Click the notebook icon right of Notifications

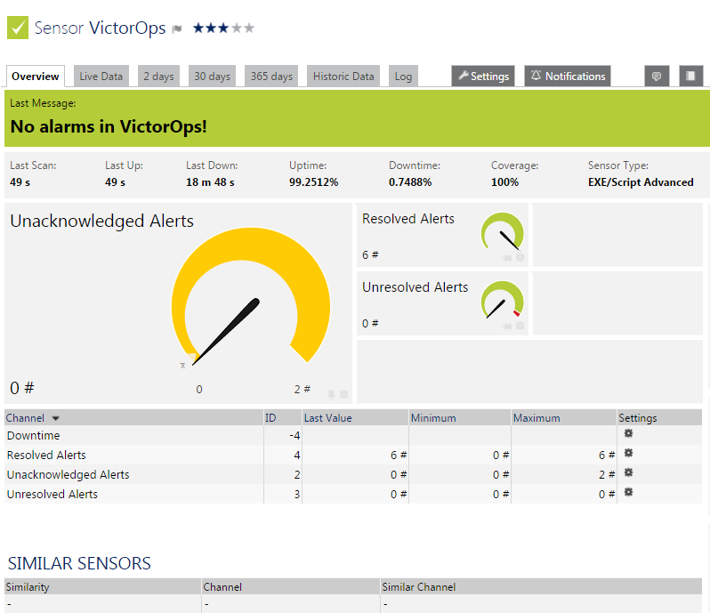[691, 77]
